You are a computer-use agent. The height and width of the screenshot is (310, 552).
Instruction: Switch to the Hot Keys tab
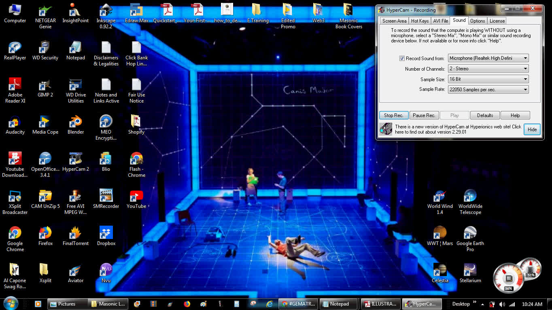420,21
